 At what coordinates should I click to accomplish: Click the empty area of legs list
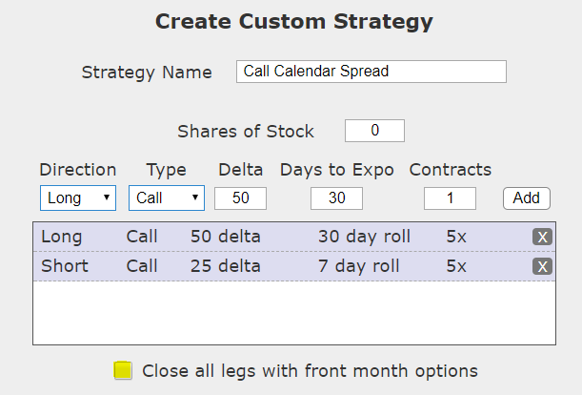click(293, 312)
